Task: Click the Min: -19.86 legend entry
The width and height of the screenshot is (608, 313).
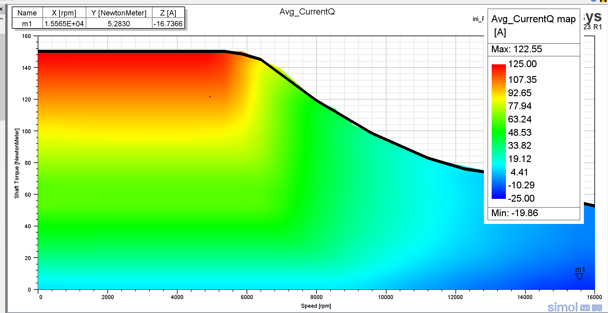Action: [x=515, y=213]
